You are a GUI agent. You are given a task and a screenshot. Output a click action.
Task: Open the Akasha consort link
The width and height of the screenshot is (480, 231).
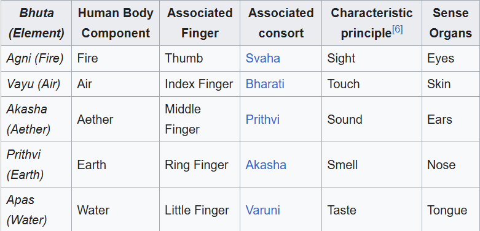(266, 165)
